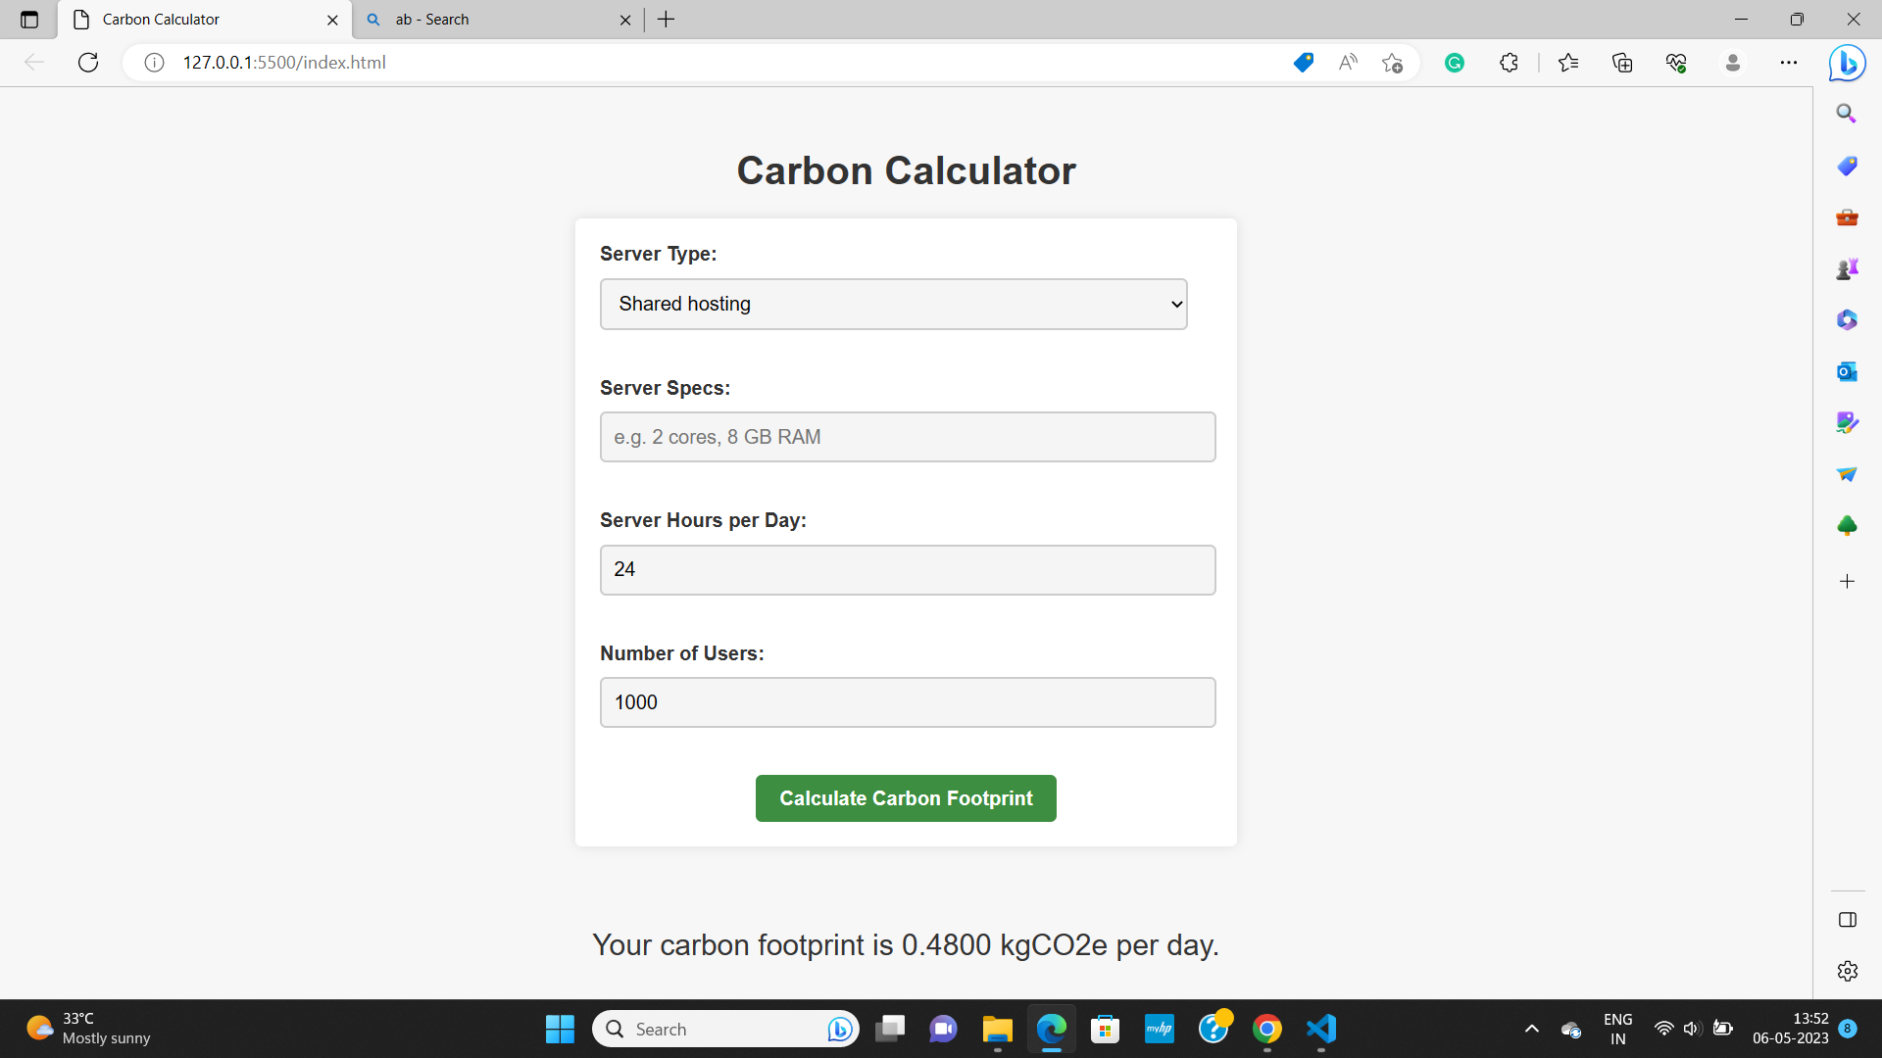Screen dimensions: 1882x1058
Task: Open the Grammarly extension
Action: point(1454,62)
